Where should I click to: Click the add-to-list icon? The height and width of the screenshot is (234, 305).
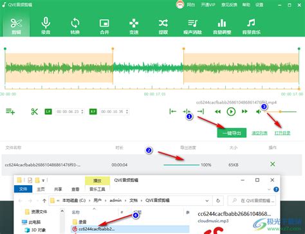[x=10, y=111]
